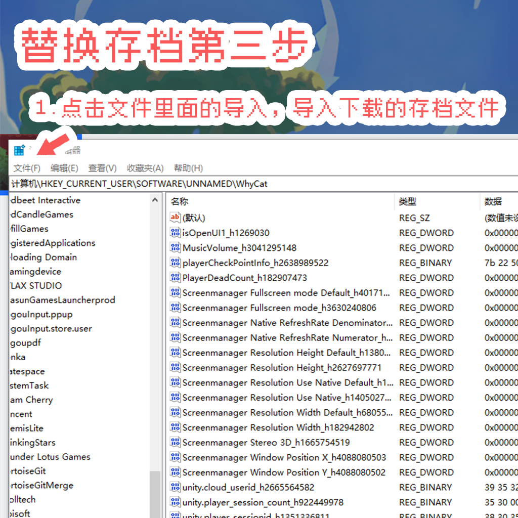Click the icon beside playerCheckPointInfo_h2638989522
This screenshot has height=518, width=518.
point(175,263)
